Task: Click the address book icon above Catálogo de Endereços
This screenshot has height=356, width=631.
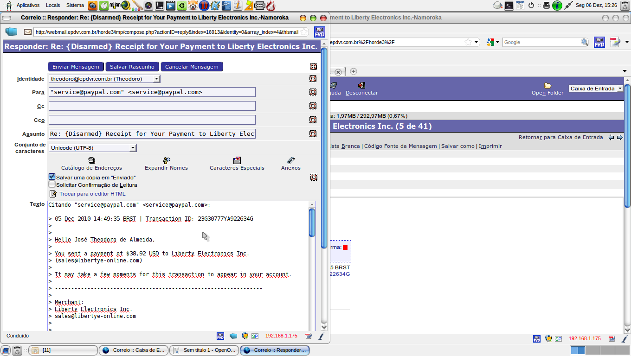Action: [91, 160]
